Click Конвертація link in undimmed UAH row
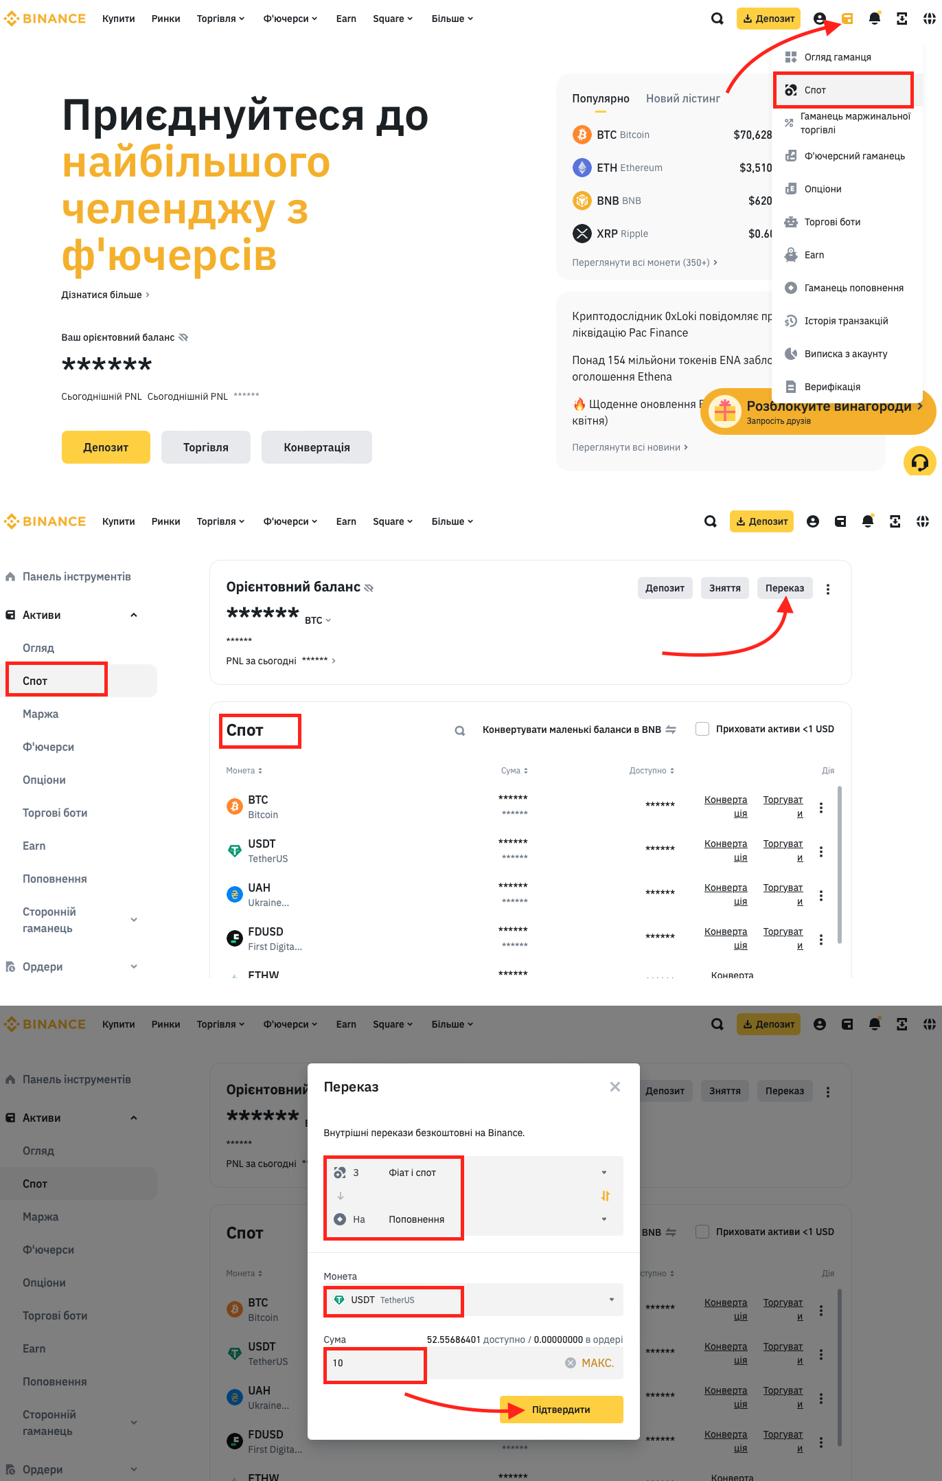The image size is (942, 1481). 726,894
